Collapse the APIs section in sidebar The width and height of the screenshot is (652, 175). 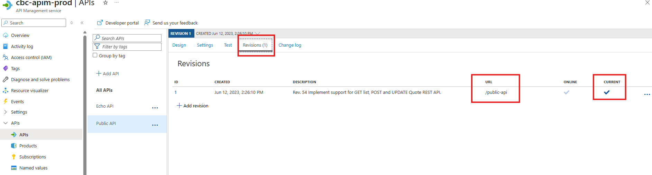[6, 123]
